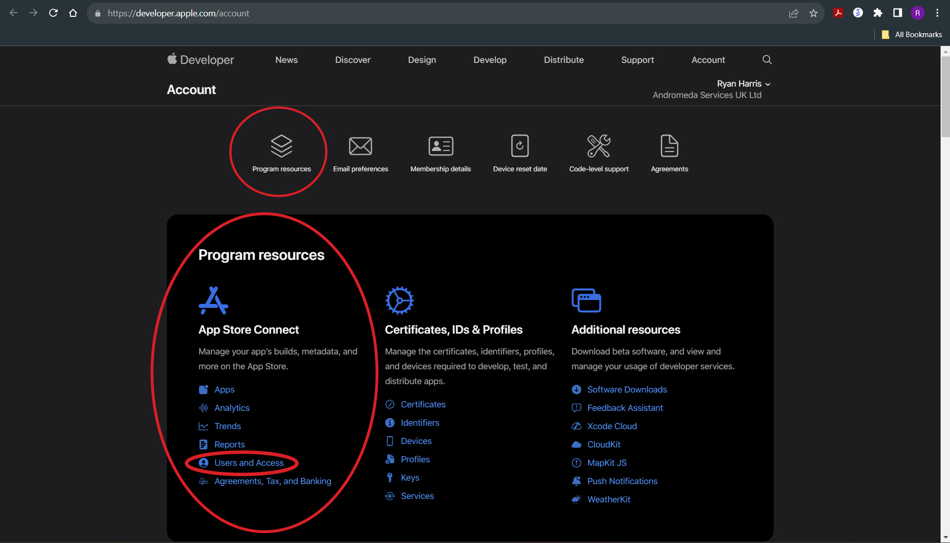Viewport: 950px width, 543px height.
Task: Click the blue circular extension icon
Action: pos(858,13)
